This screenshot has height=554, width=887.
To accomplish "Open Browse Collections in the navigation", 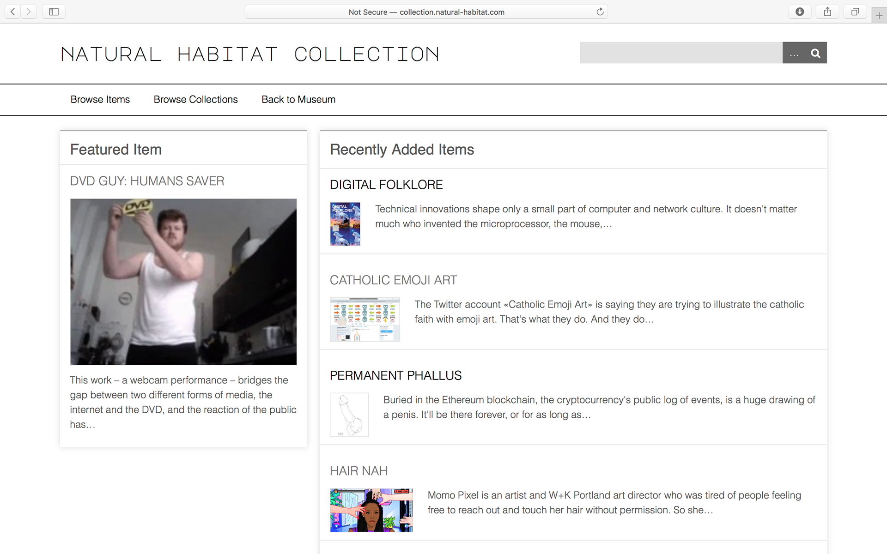I will pos(196,100).
